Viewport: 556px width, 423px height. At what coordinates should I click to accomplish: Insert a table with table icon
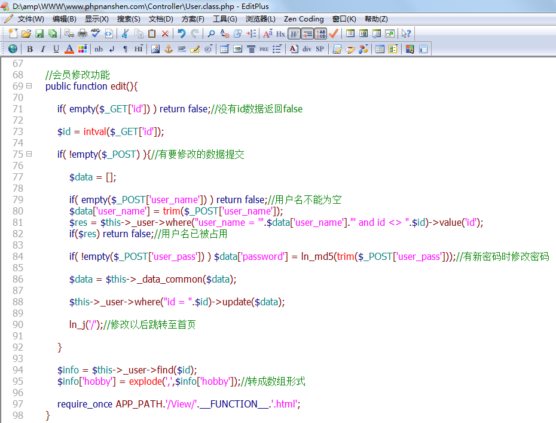(224, 49)
